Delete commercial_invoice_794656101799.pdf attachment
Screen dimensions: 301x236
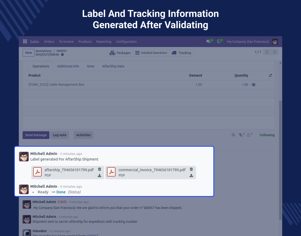click(191, 169)
